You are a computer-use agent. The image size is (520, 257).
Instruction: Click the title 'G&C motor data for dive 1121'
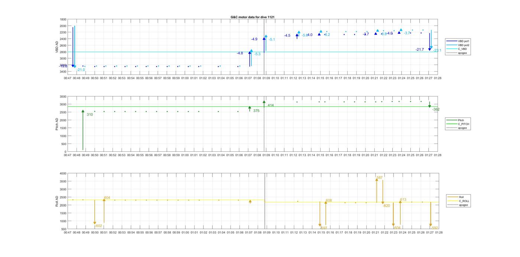(253, 17)
